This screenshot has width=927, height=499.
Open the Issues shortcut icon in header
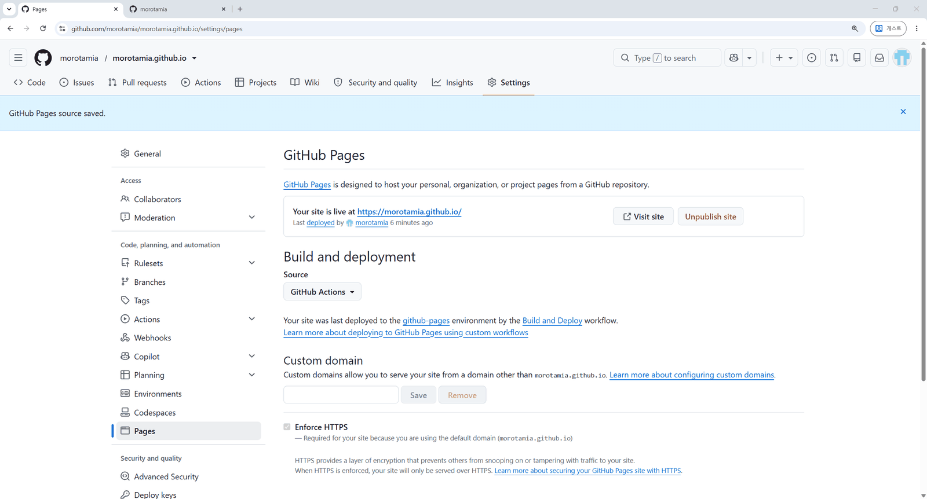click(x=812, y=58)
